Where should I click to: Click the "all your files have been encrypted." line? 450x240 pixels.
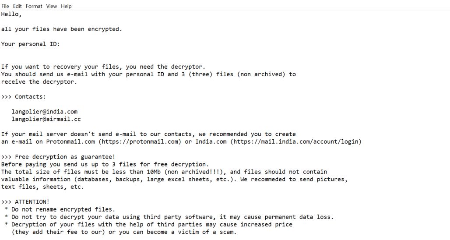pyautogui.click(x=61, y=29)
